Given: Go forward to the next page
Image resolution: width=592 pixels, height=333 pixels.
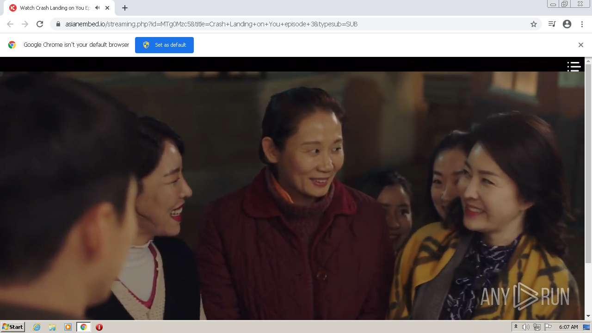Looking at the screenshot, I should coord(25,24).
